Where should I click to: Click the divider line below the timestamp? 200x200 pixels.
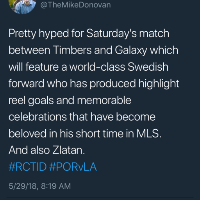tap(100, 198)
